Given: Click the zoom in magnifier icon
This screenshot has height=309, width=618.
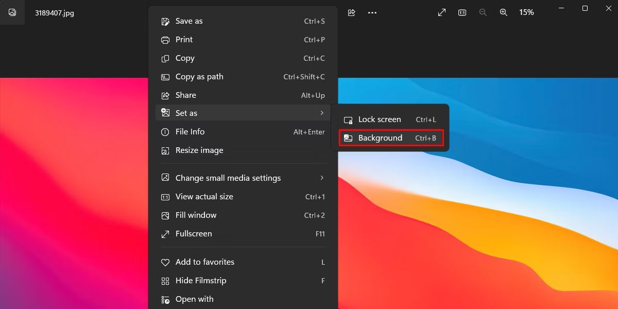Looking at the screenshot, I should coord(504,12).
